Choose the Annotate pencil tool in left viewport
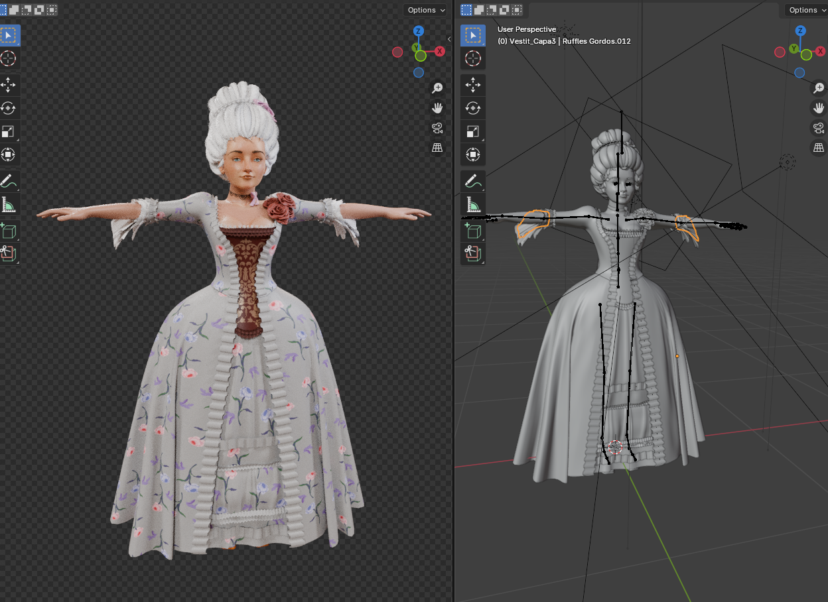Viewport: 828px width, 602px height. pyautogui.click(x=9, y=180)
